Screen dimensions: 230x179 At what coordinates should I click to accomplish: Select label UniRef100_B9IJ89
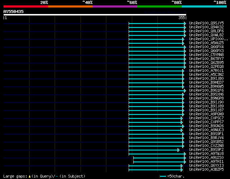(x=206, y=106)
